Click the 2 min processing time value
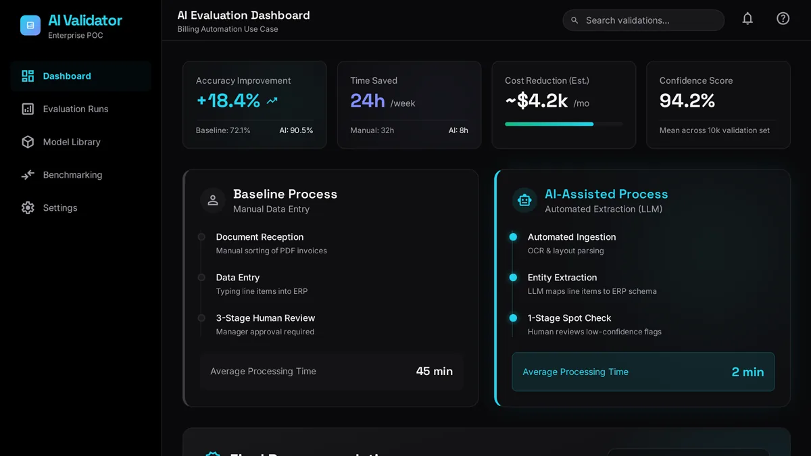Image resolution: width=811 pixels, height=456 pixels. coord(748,372)
